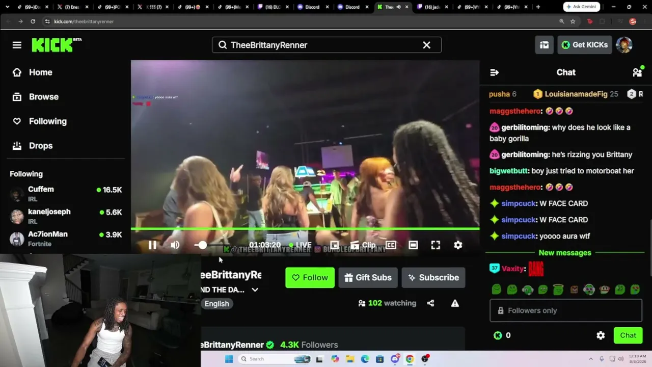
Task: Create a Clip of the stream
Action: click(x=363, y=245)
